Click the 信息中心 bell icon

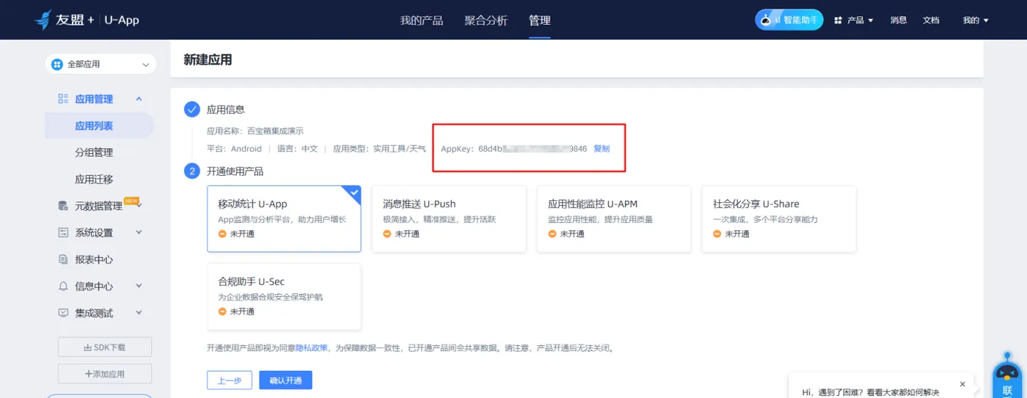click(x=63, y=287)
